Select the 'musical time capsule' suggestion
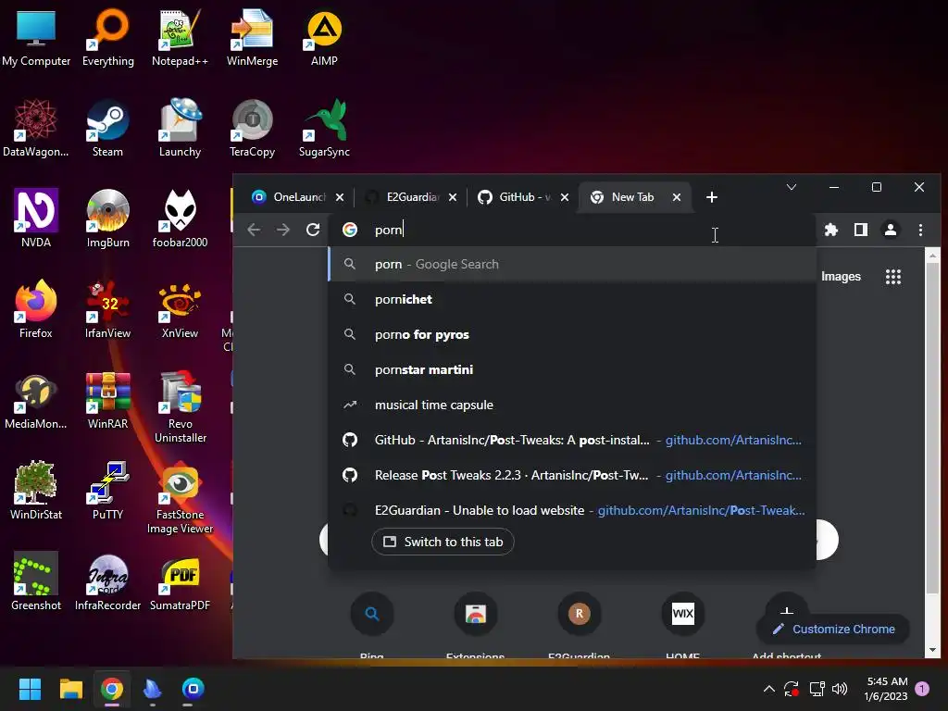Image resolution: width=948 pixels, height=711 pixels. (571, 405)
